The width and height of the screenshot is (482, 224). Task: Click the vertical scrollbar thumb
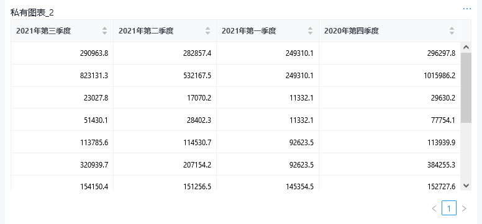coord(466,87)
